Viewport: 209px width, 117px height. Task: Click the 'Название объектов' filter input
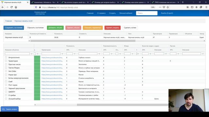tap(17, 54)
